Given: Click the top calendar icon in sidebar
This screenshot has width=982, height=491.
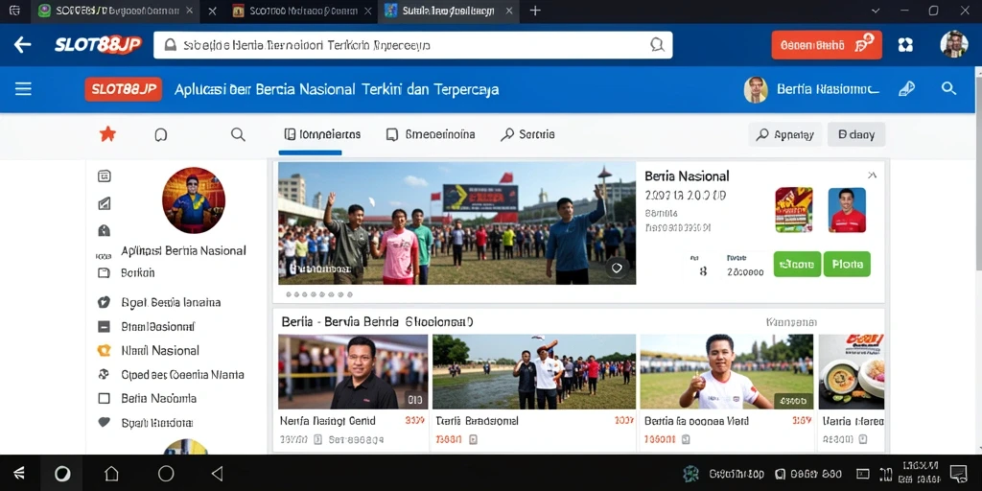Looking at the screenshot, I should click(104, 176).
